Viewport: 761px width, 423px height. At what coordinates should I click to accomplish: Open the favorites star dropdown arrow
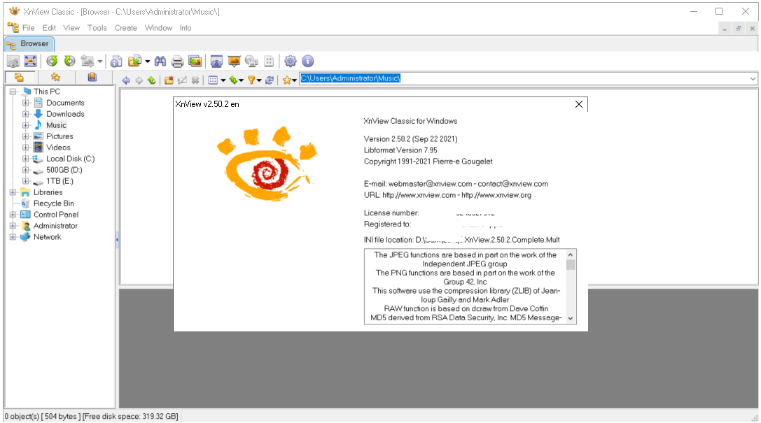pyautogui.click(x=295, y=80)
